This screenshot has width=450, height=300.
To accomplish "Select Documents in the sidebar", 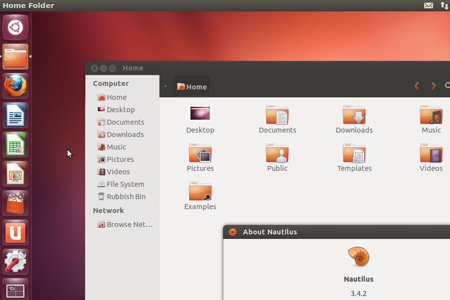I will pos(121,122).
